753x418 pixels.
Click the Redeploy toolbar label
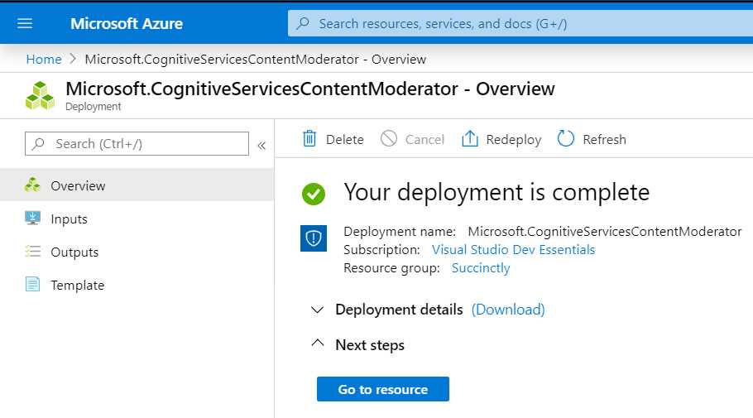point(513,139)
